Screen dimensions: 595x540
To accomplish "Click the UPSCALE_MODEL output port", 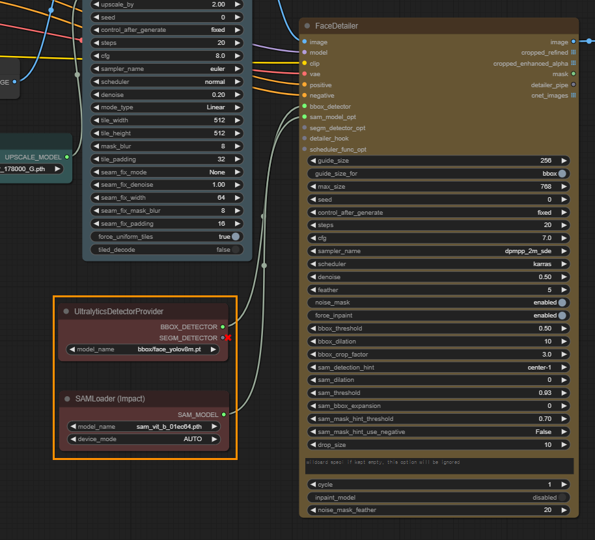I will [67, 157].
